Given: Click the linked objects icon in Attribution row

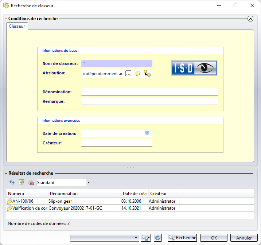Looking at the screenshot, I should coord(147,73).
